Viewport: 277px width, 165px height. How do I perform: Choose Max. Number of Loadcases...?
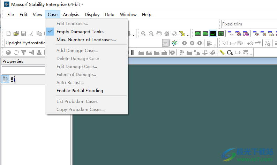[86, 40]
